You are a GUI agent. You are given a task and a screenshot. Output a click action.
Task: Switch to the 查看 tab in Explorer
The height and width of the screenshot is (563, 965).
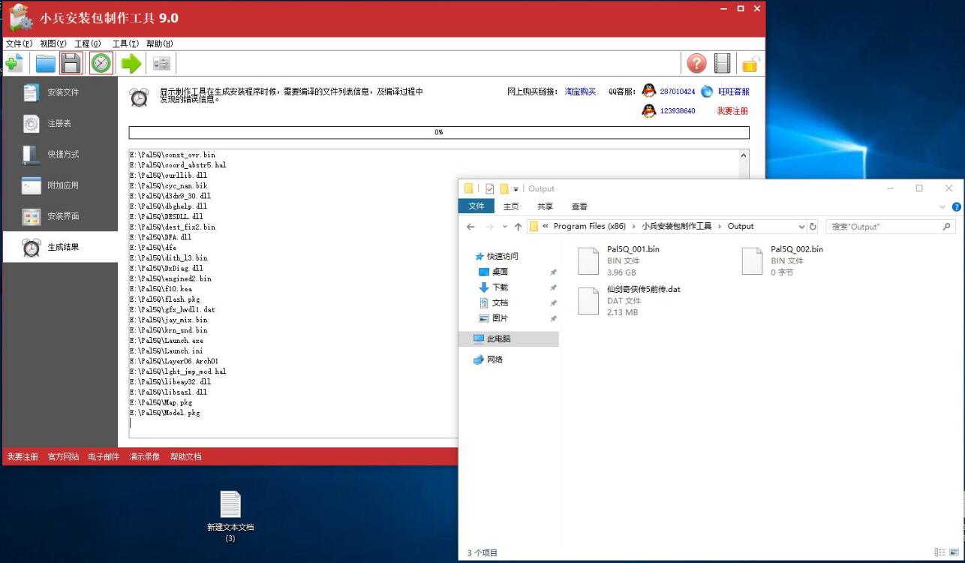(x=578, y=206)
